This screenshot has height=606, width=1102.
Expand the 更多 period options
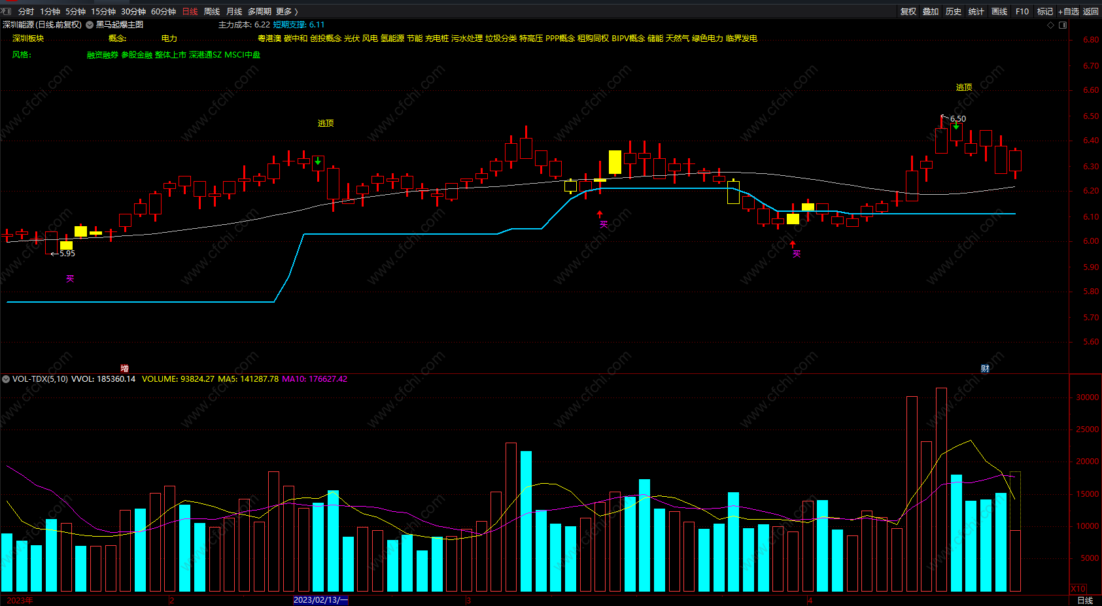coord(286,11)
